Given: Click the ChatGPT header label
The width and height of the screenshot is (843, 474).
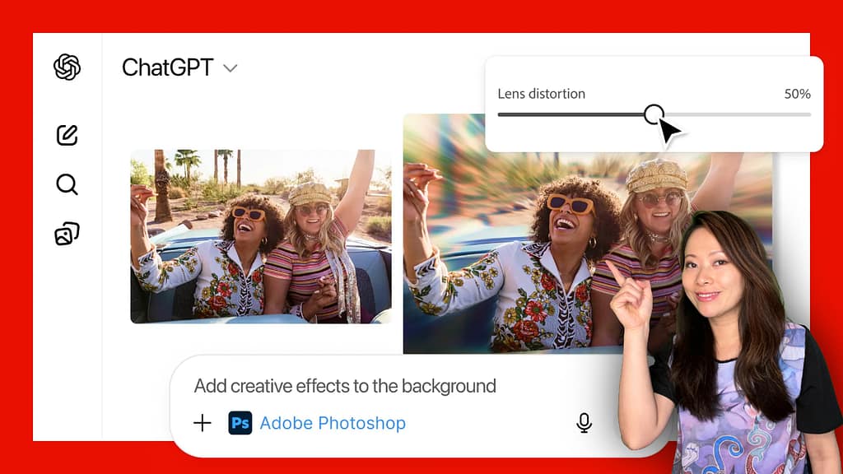Looking at the screenshot, I should pos(169,67).
